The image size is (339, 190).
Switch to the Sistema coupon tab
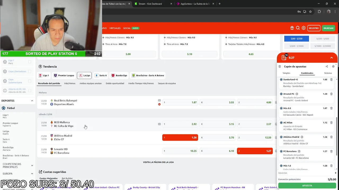[x=328, y=73]
